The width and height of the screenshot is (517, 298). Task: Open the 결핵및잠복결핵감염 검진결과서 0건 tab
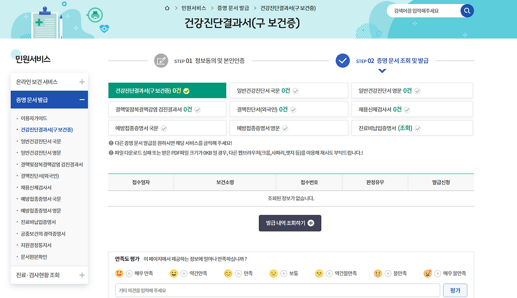[x=167, y=109]
